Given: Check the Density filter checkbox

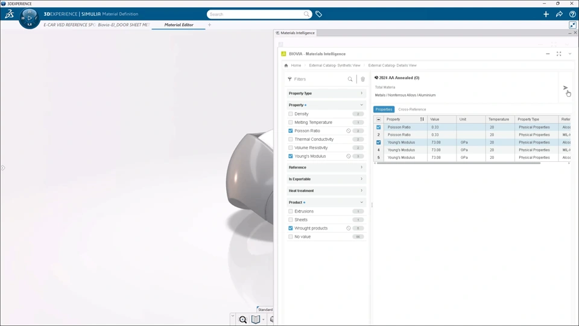Looking at the screenshot, I should click(291, 114).
